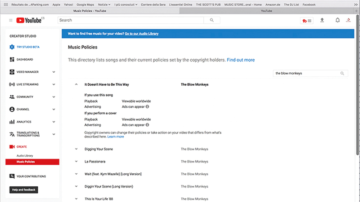Click the Help and feedback button
360x202 pixels.
click(24, 190)
